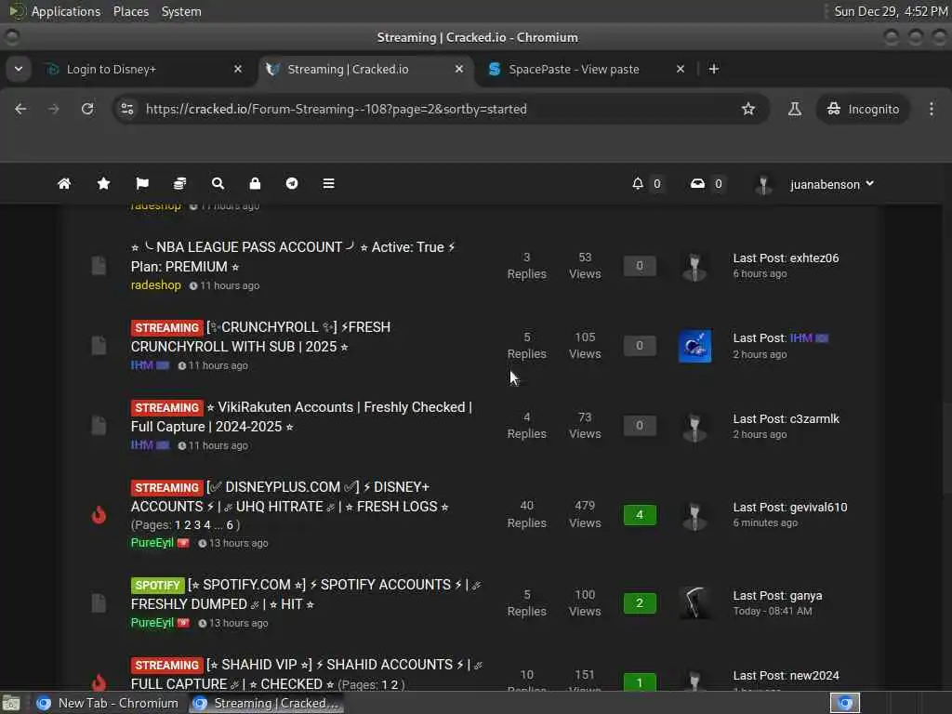Image resolution: width=952 pixels, height=714 pixels.
Task: Open the System menu
Action: pos(181,11)
